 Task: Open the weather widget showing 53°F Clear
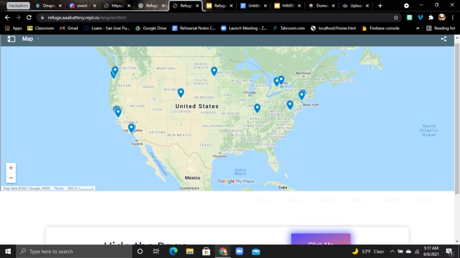click(x=368, y=251)
